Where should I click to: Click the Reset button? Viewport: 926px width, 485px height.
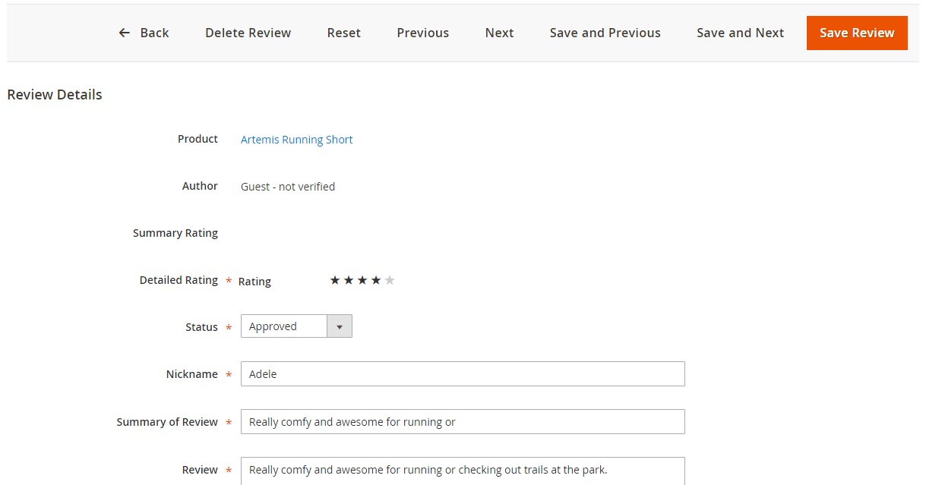coord(343,33)
